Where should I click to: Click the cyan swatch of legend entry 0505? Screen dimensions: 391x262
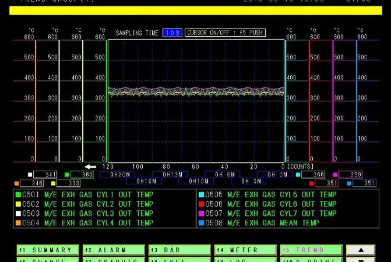pyautogui.click(x=201, y=194)
